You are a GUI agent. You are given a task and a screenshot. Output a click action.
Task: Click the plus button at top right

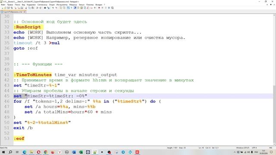coord(267,5)
